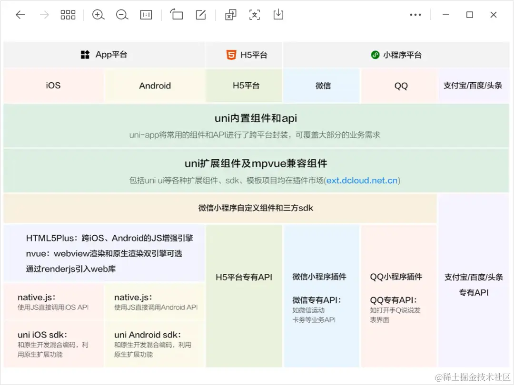514x385 pixels.
Task: Zoom in on the image
Action: 98,15
